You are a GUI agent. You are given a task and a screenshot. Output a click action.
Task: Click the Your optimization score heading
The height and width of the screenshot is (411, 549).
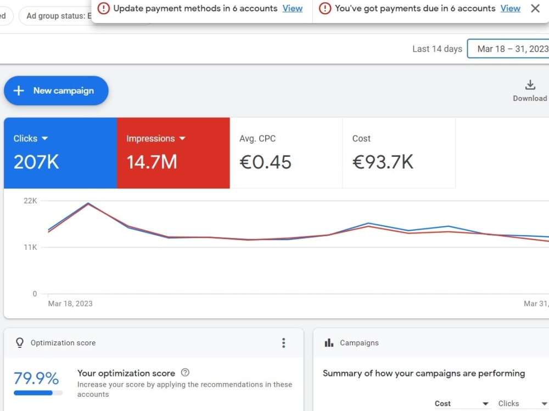point(126,373)
